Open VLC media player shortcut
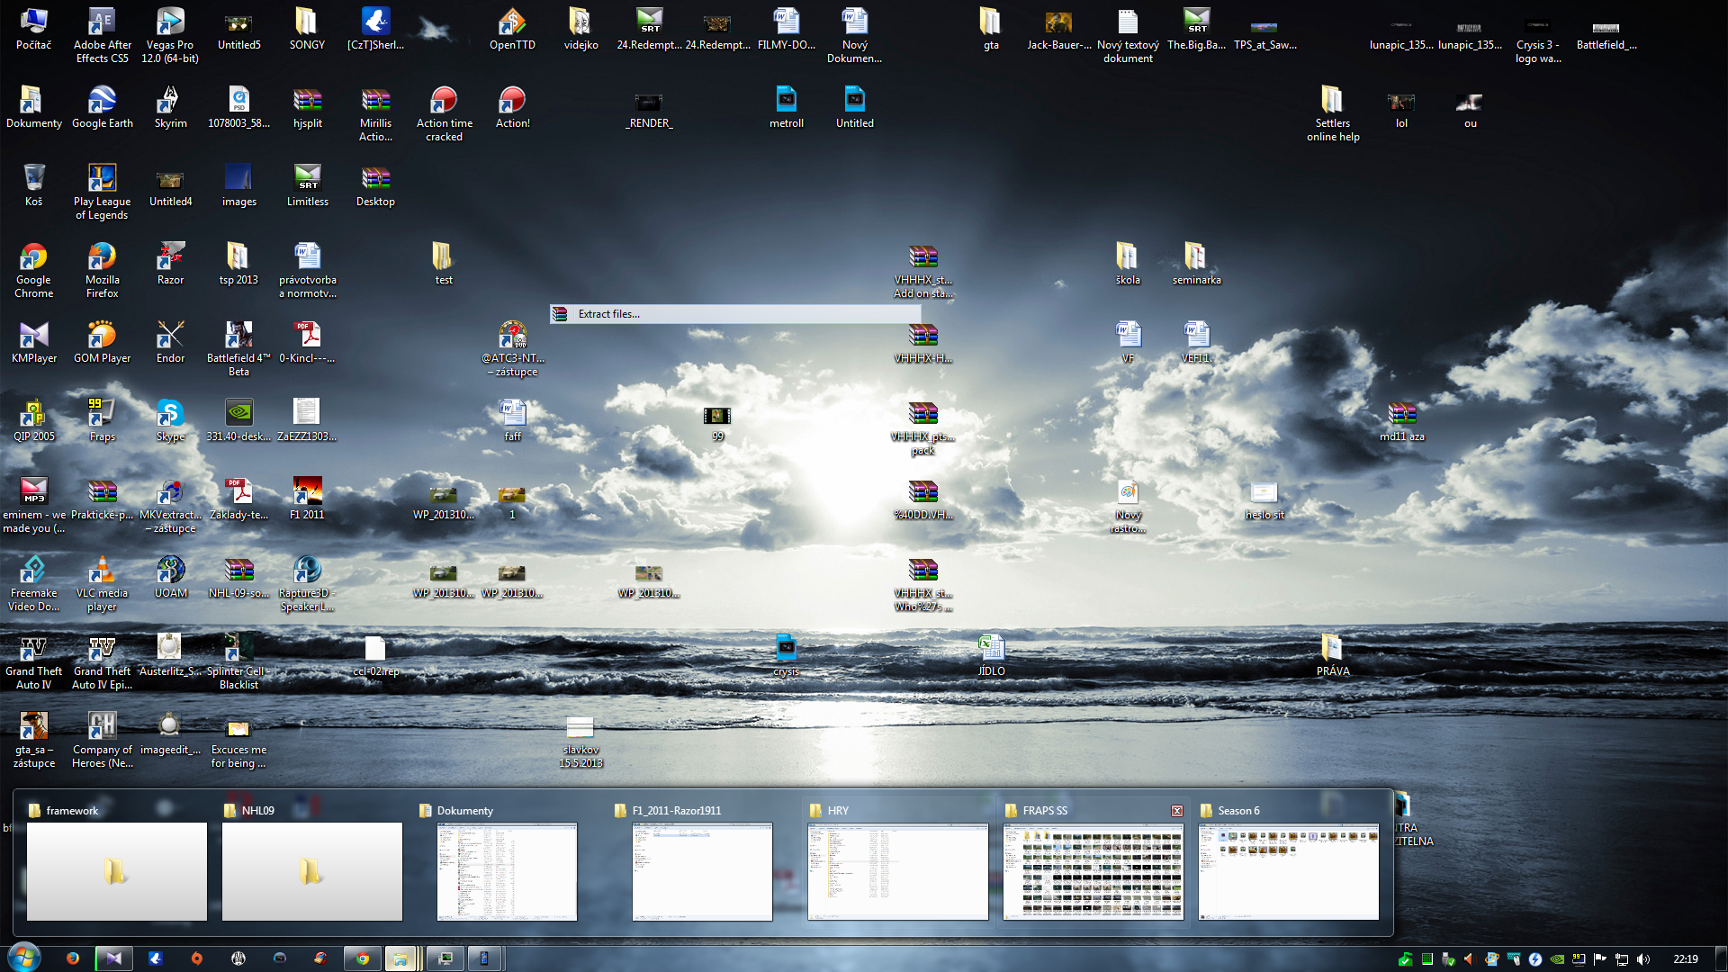Viewport: 1728px width, 972px height. tap(102, 571)
